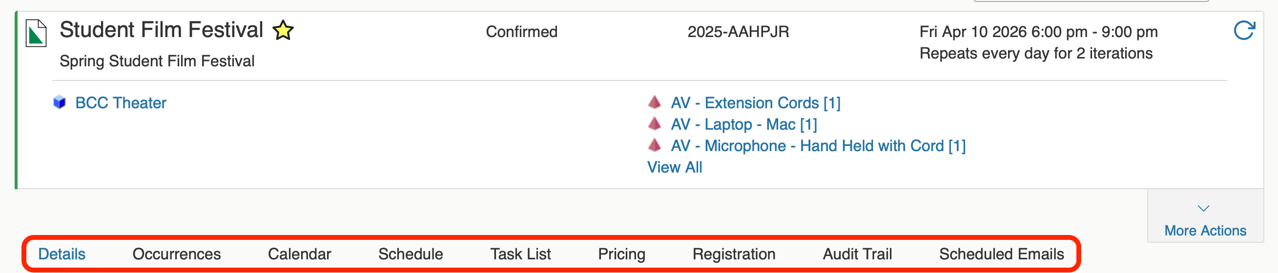
Task: Open AV - Laptop - Mac link
Action: click(743, 124)
